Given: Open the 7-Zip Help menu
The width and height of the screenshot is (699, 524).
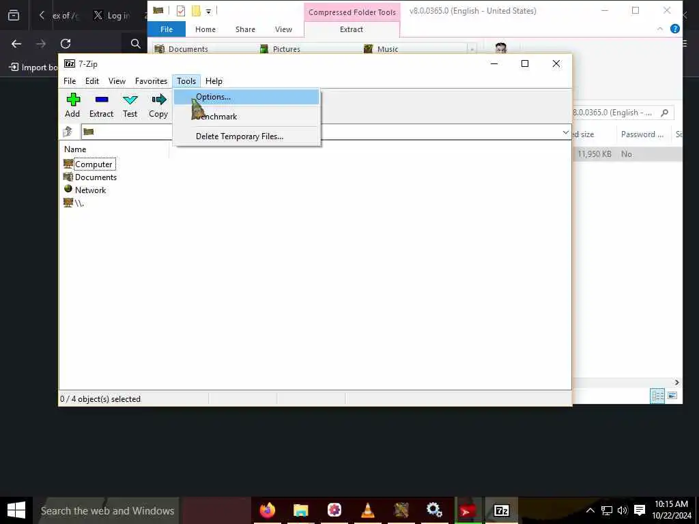Looking at the screenshot, I should (214, 81).
